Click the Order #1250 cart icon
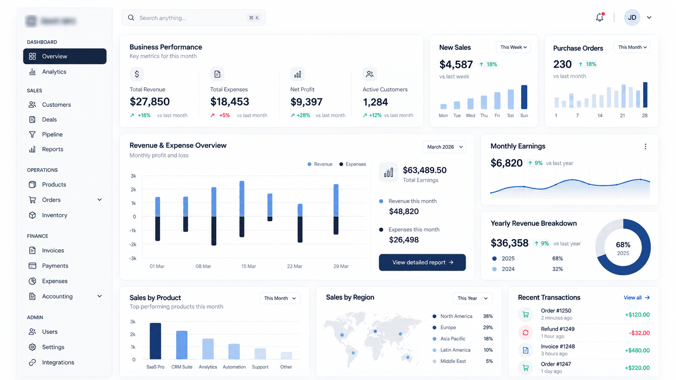The width and height of the screenshot is (676, 380). pos(526,315)
